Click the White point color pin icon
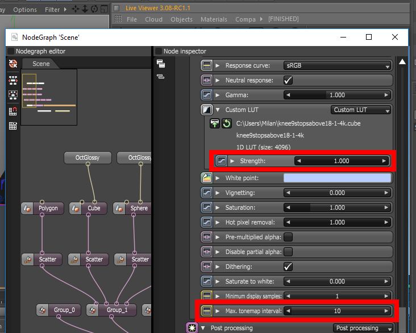 point(207,178)
